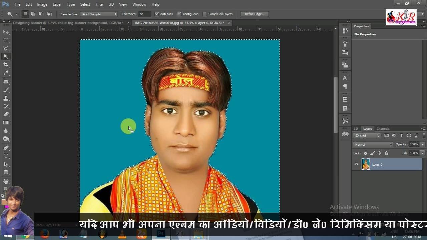This screenshot has width=427, height=240.
Task: Open the Sample Size dropdown
Action: click(x=99, y=14)
